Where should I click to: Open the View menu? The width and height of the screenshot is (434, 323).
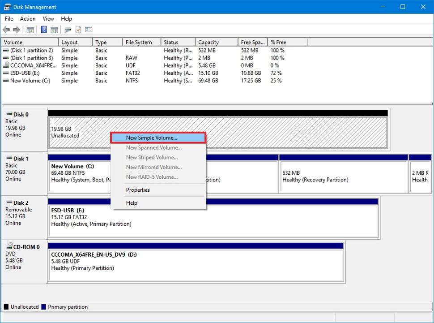pos(48,19)
